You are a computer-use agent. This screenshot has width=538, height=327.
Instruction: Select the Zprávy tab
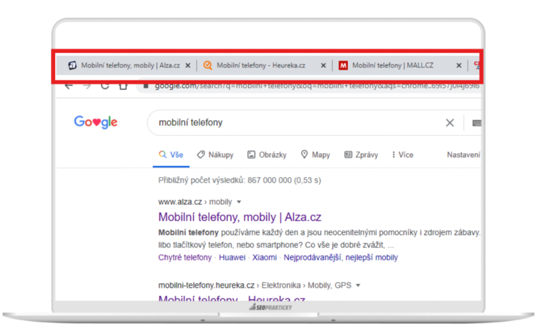(361, 155)
